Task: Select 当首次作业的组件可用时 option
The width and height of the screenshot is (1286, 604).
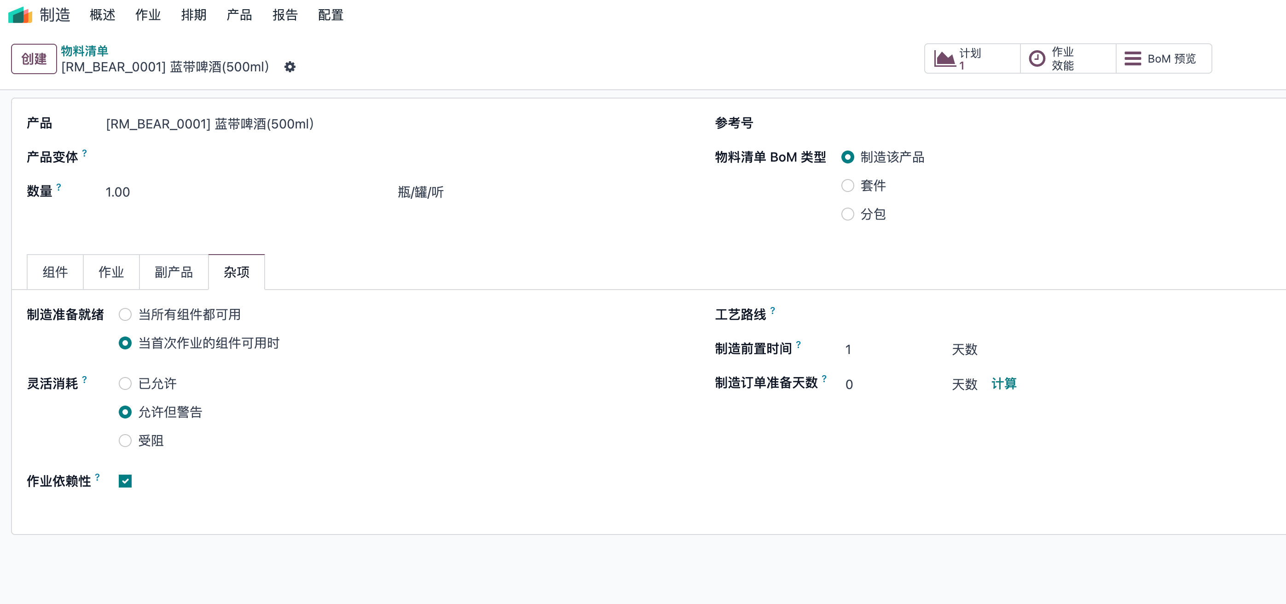Action: pyautogui.click(x=125, y=343)
